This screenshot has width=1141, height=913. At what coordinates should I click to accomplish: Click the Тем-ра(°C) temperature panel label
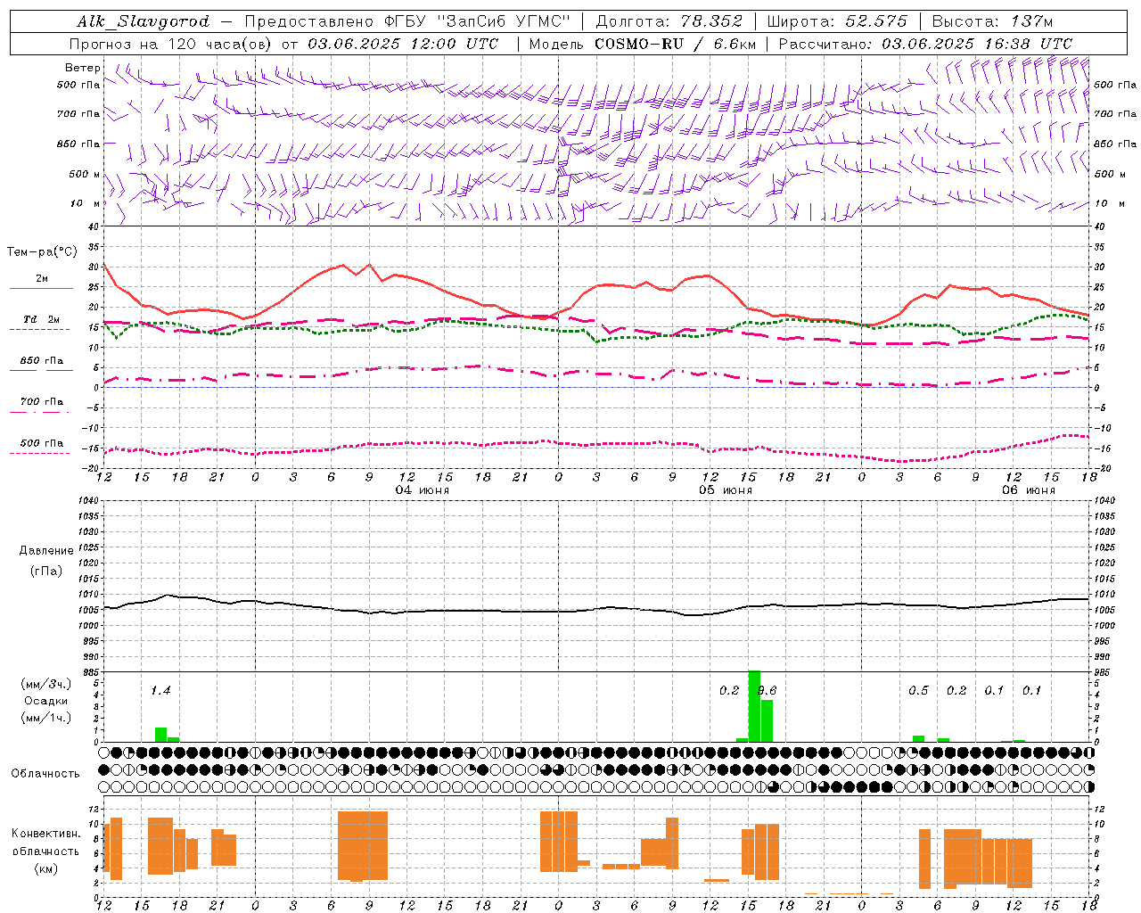(x=42, y=252)
